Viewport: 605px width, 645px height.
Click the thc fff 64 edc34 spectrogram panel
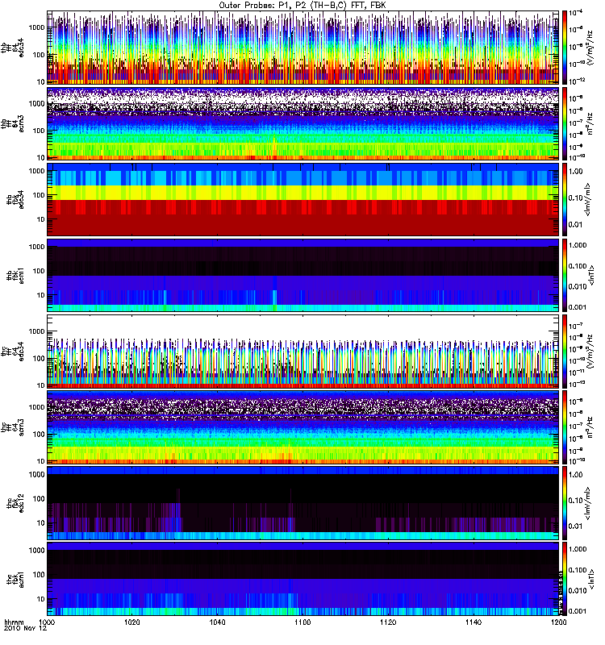pyautogui.click(x=303, y=351)
